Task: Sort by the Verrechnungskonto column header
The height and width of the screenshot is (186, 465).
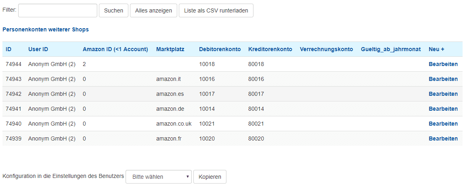Action: (327, 50)
